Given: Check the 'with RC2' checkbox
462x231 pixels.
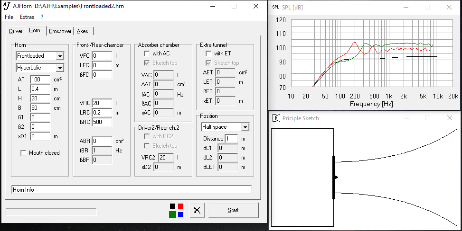Looking at the screenshot, I should (147, 136).
